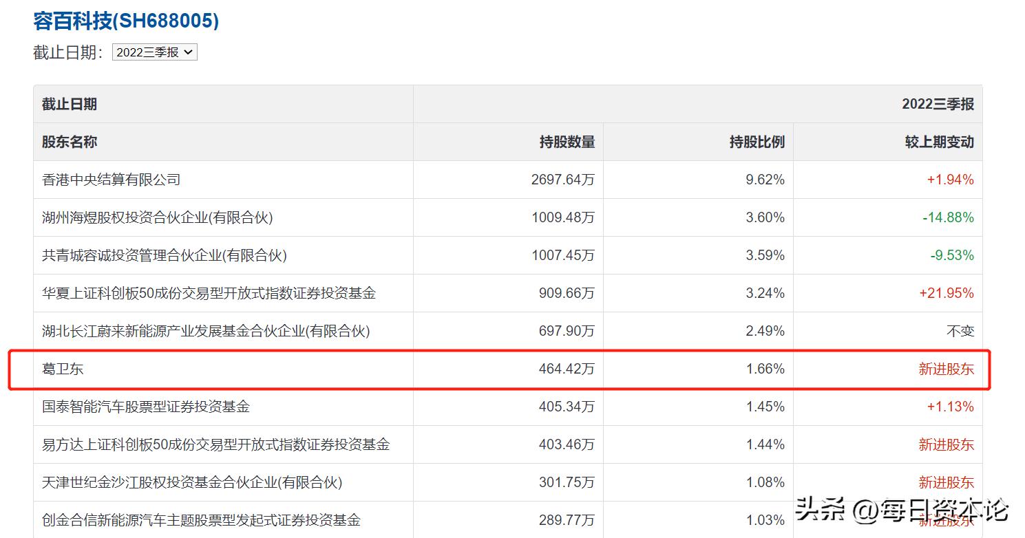
Task: Select shareholder 香港中央结算有限公司
Action: [x=112, y=180]
